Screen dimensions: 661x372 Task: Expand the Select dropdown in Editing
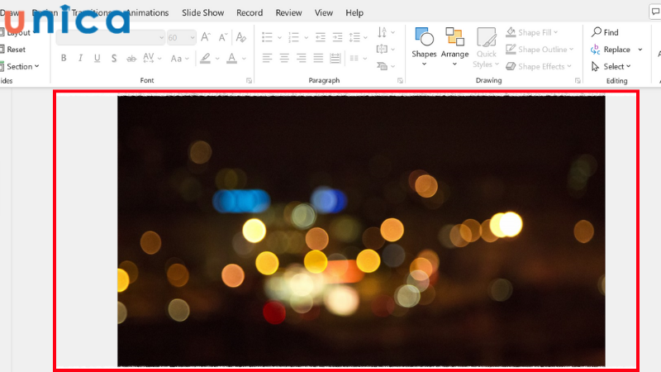click(x=616, y=67)
